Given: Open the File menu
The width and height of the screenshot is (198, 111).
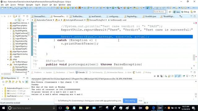Looking at the screenshot, I should [2, 5].
